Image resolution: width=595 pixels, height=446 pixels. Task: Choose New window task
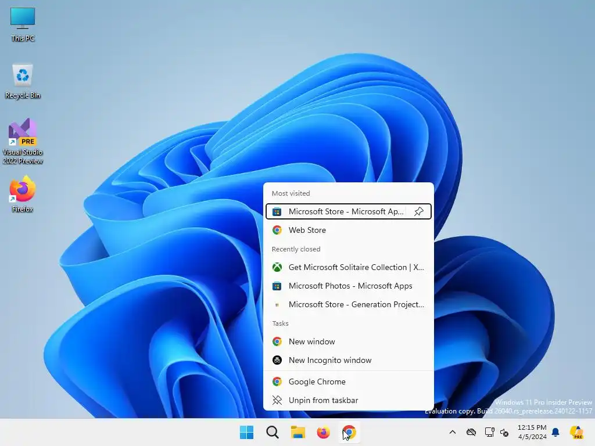pyautogui.click(x=349, y=341)
